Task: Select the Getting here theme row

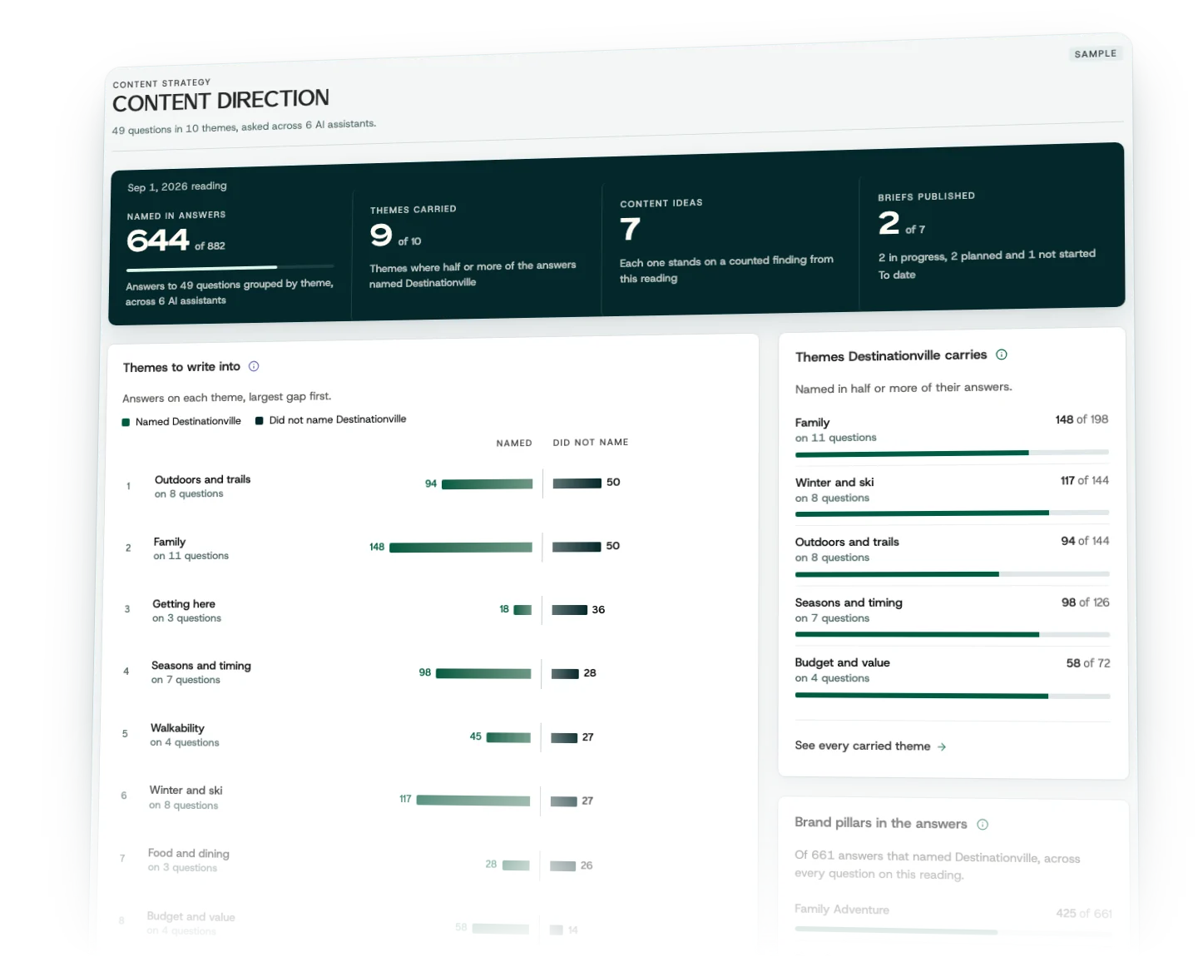Action: [374, 610]
